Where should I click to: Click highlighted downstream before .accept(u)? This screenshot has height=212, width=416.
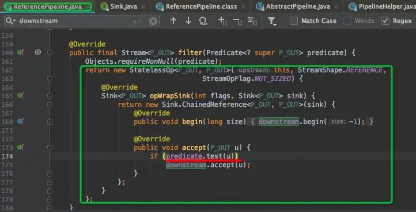[x=186, y=165]
